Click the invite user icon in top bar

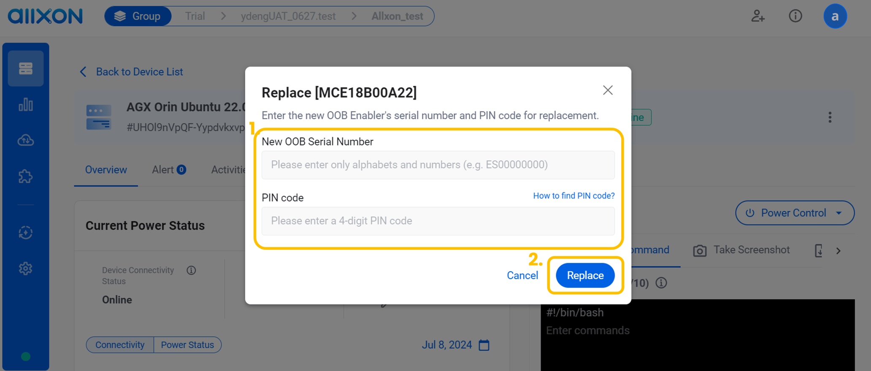[x=758, y=16]
